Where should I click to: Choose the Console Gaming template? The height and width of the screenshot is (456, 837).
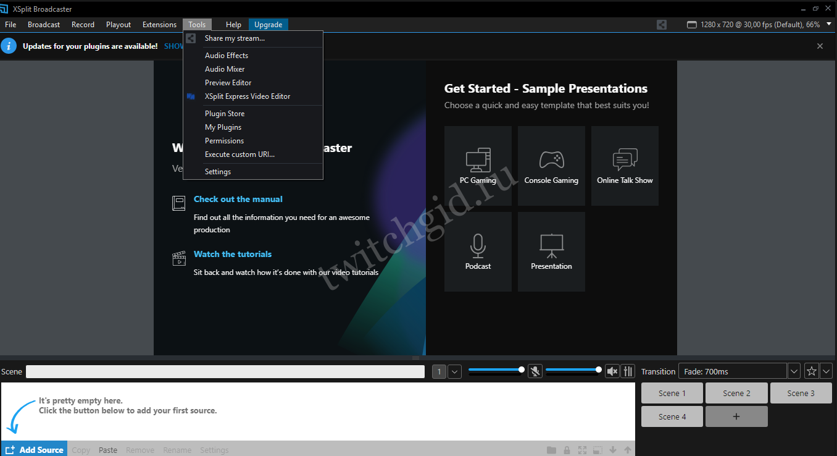point(551,166)
